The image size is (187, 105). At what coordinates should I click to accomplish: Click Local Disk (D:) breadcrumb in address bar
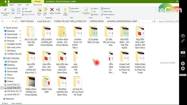(x=44, y=21)
